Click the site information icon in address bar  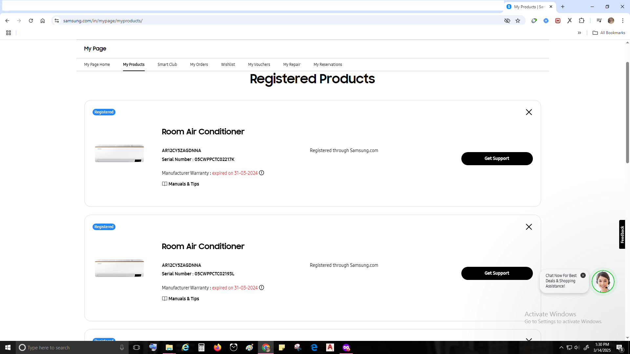point(57,21)
